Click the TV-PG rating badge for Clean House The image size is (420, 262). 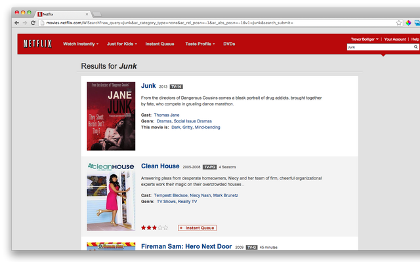[x=209, y=167]
